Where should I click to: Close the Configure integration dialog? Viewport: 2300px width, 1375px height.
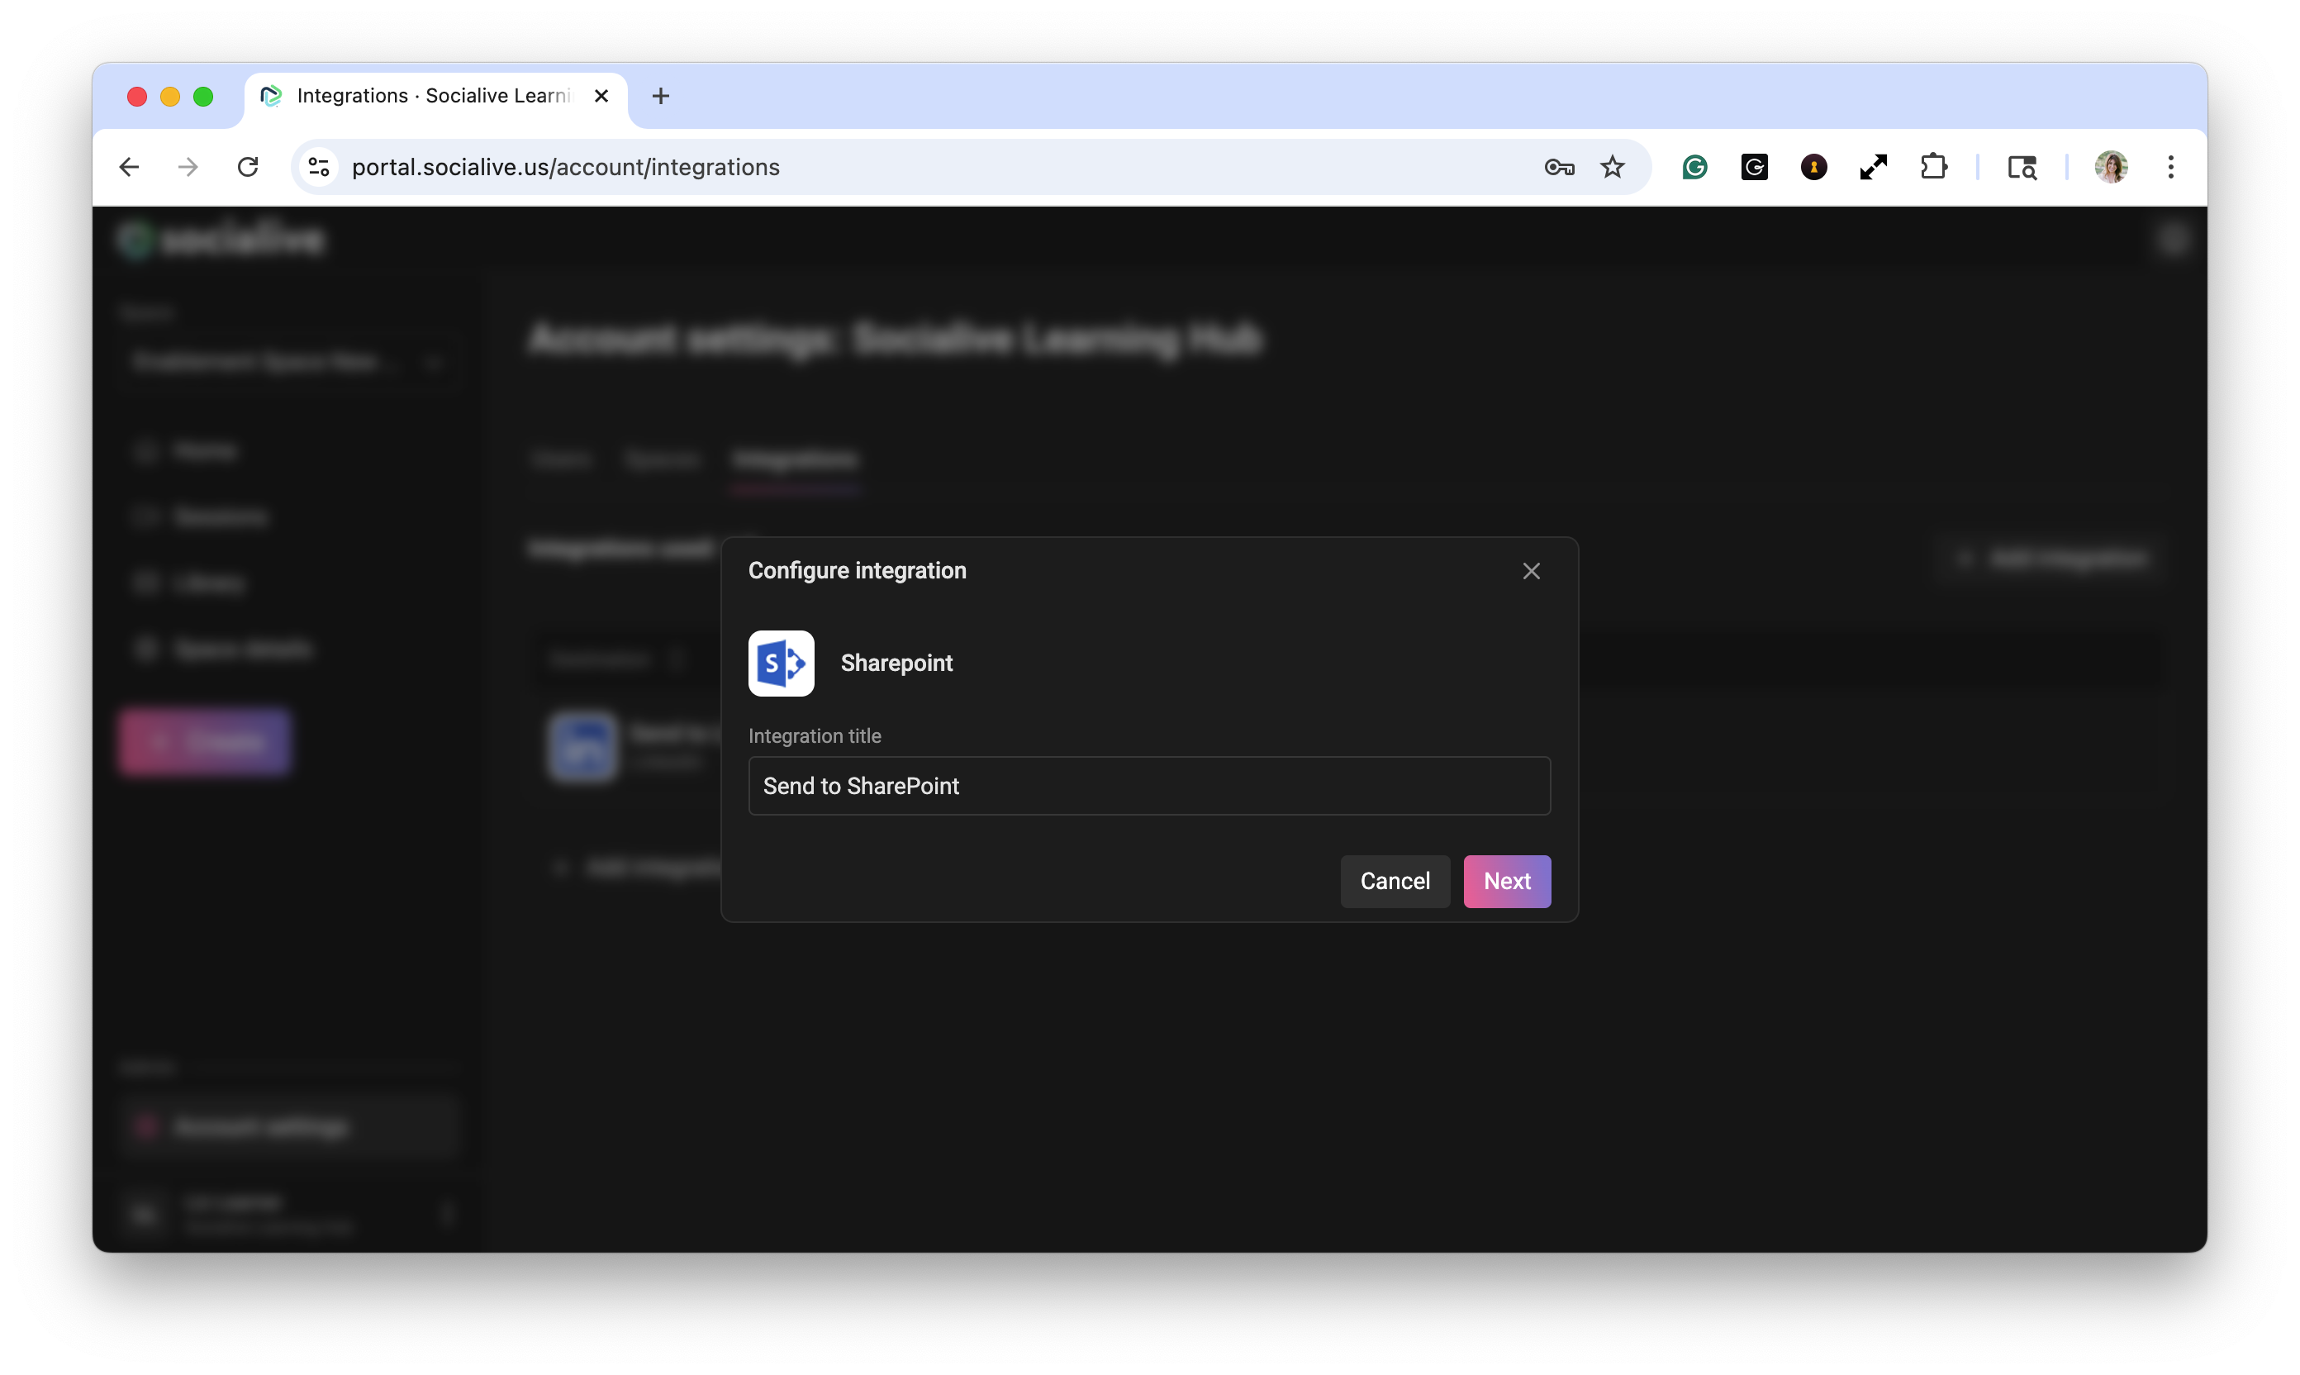click(1531, 571)
